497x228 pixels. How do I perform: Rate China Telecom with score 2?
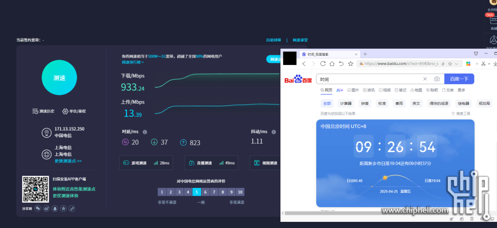171,192
